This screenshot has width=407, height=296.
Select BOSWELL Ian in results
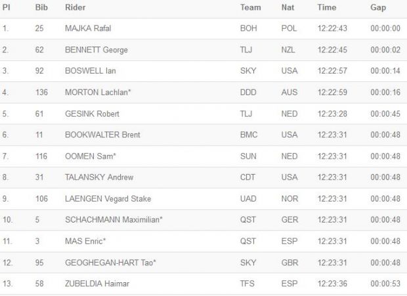(91, 71)
